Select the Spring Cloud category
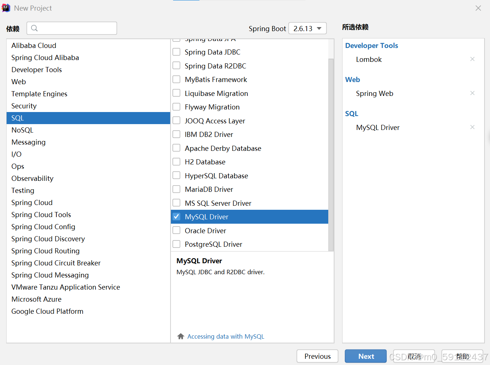Screen dimensions: 490x365 point(88,202)
